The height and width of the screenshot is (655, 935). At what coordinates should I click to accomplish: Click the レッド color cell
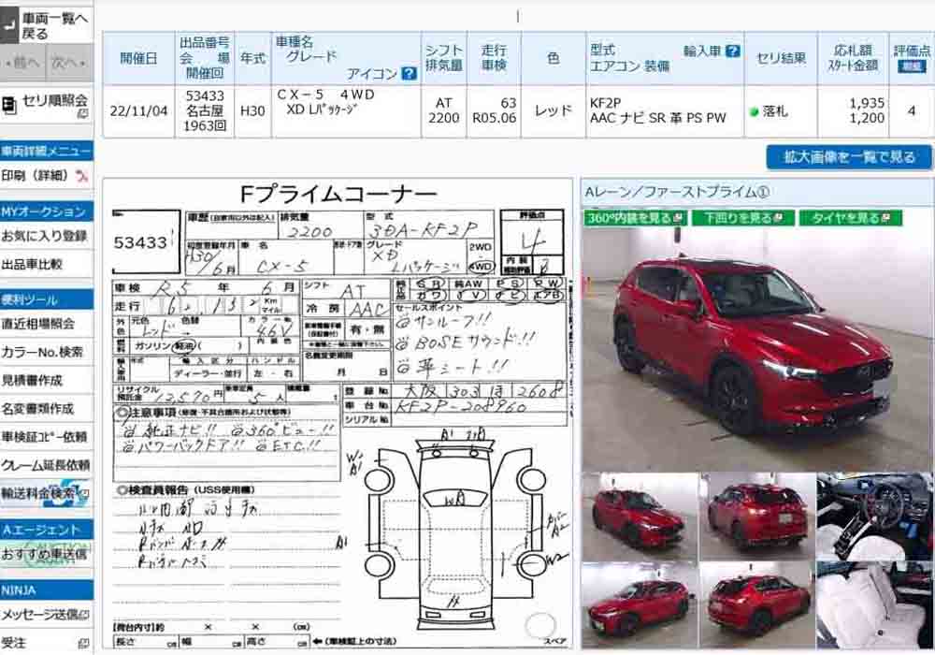[554, 111]
